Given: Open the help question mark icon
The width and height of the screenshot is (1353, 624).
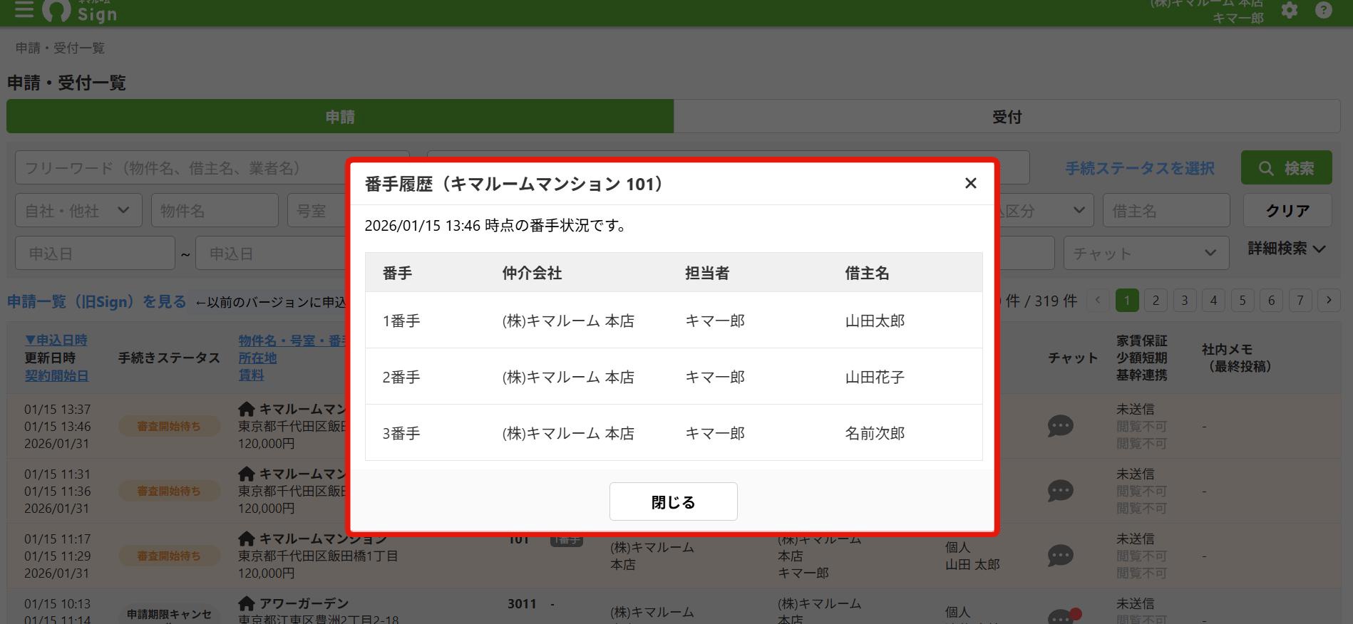Looking at the screenshot, I should tap(1324, 10).
